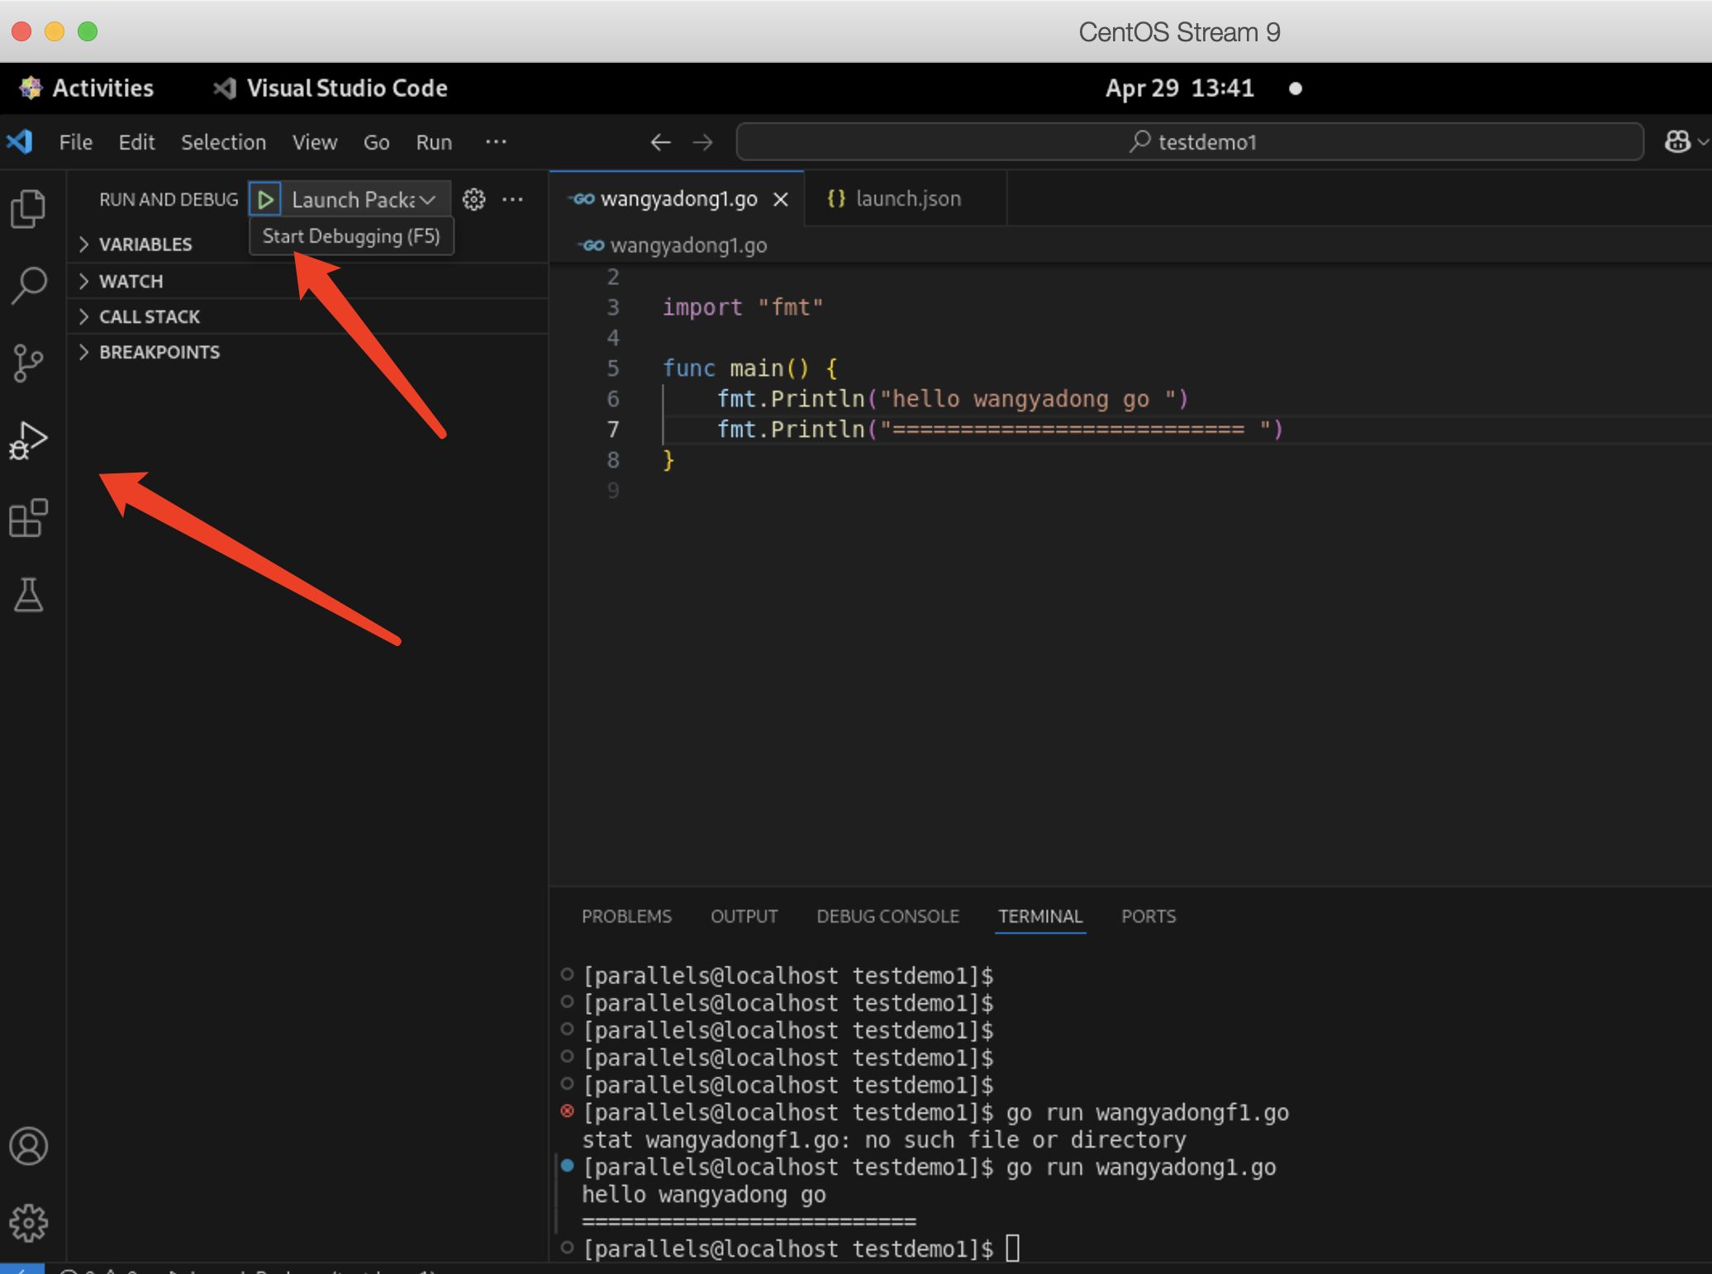Switch to the DEBUG CONSOLE tab
The width and height of the screenshot is (1712, 1274).
coord(887,916)
